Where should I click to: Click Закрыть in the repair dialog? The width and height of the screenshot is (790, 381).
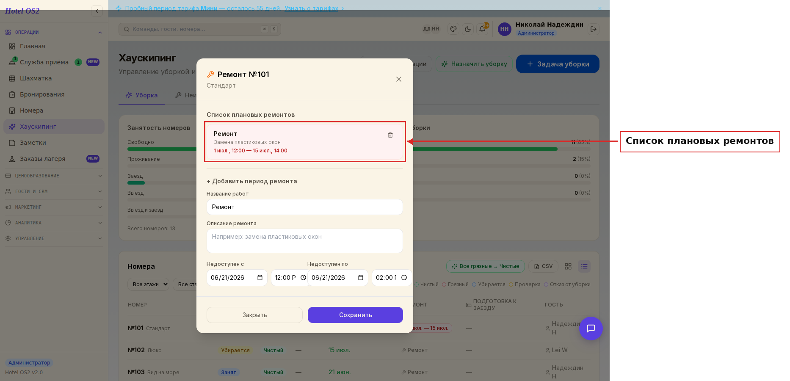(254, 315)
